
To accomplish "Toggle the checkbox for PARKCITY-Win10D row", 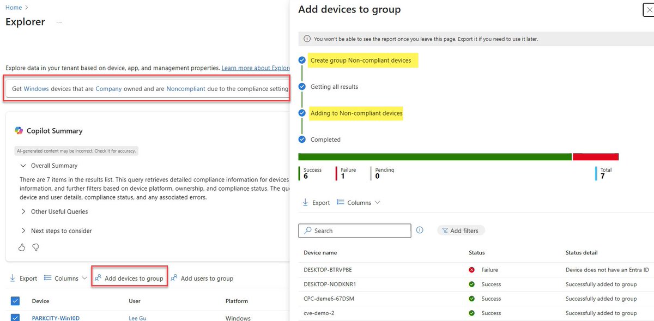I will pyautogui.click(x=15, y=318).
